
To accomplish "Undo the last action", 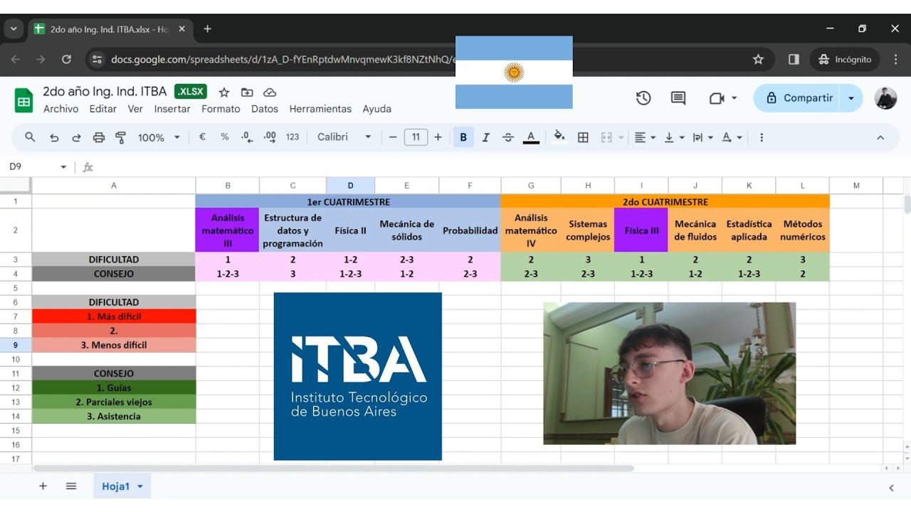I will (x=54, y=137).
